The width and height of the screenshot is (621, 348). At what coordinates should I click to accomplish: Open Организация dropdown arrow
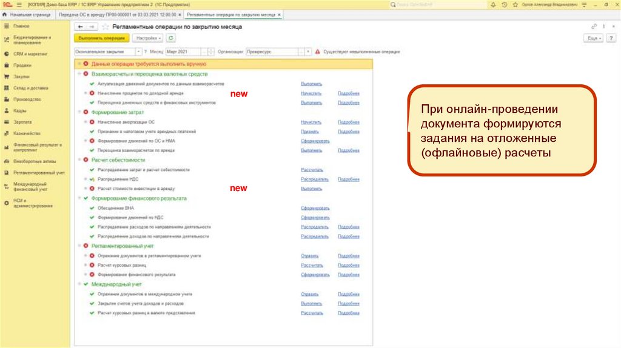tap(308, 52)
